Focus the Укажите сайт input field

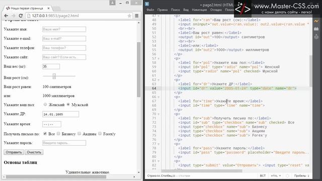click(x=64, y=57)
